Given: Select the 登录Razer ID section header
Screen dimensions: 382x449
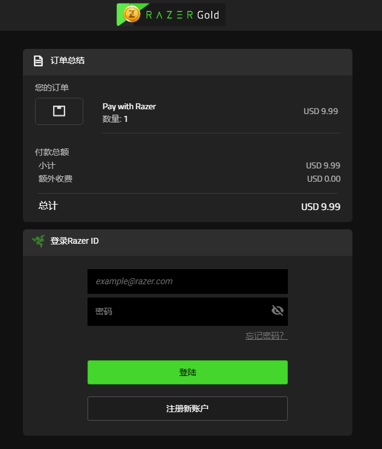Looking at the screenshot, I should [x=74, y=241].
